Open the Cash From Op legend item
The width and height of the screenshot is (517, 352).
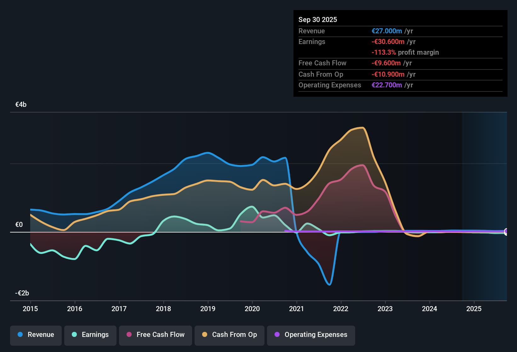coord(229,335)
